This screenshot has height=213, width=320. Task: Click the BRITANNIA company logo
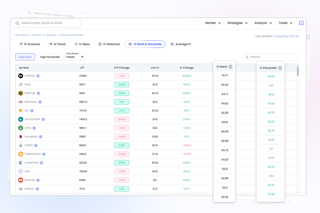click(x=21, y=102)
